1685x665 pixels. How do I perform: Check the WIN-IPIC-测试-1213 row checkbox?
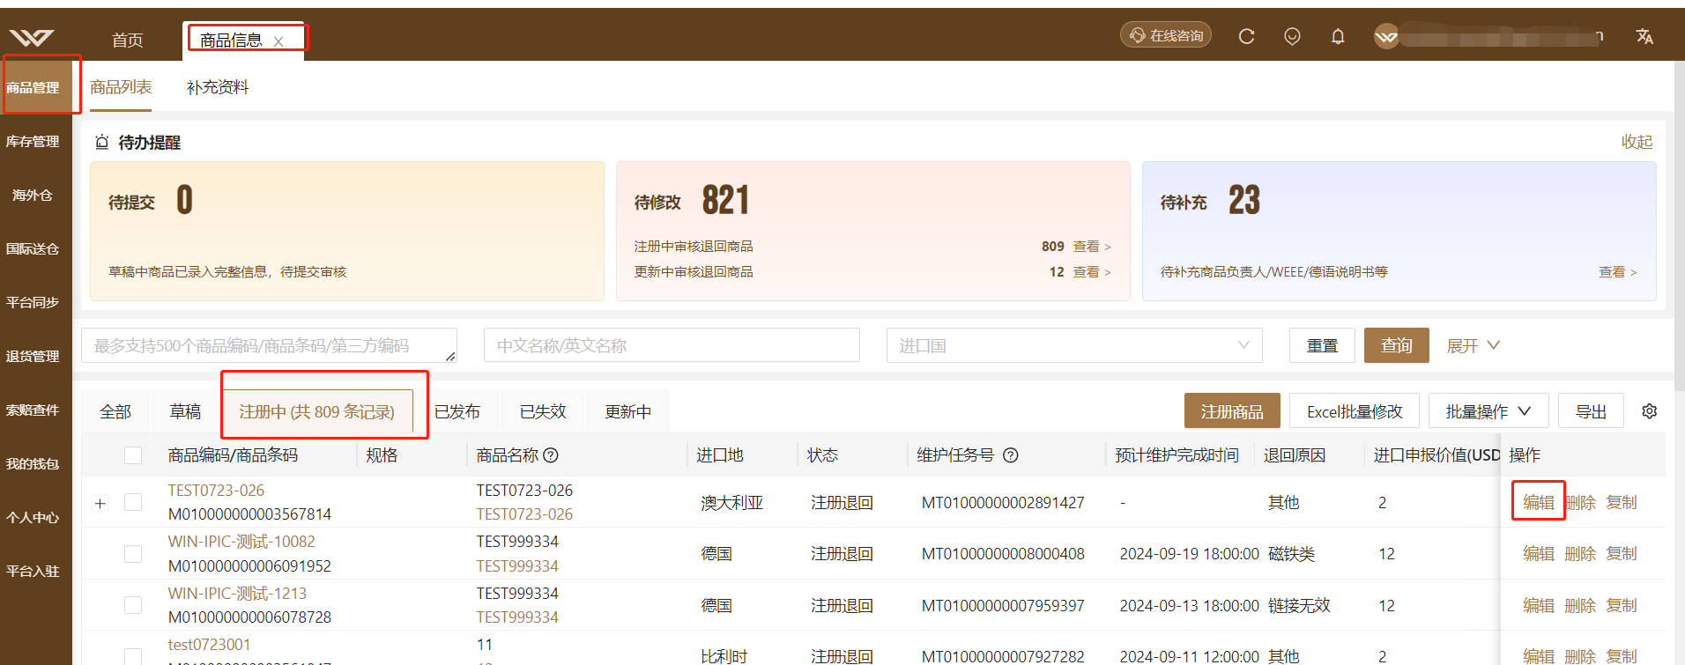[x=133, y=605]
